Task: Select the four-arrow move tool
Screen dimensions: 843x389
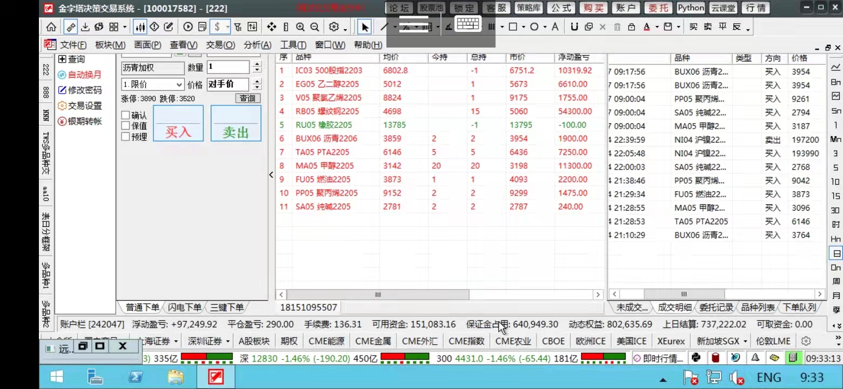Action: coord(271,27)
